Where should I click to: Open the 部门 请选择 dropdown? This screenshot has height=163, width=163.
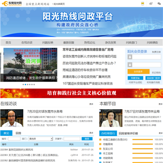41,139
